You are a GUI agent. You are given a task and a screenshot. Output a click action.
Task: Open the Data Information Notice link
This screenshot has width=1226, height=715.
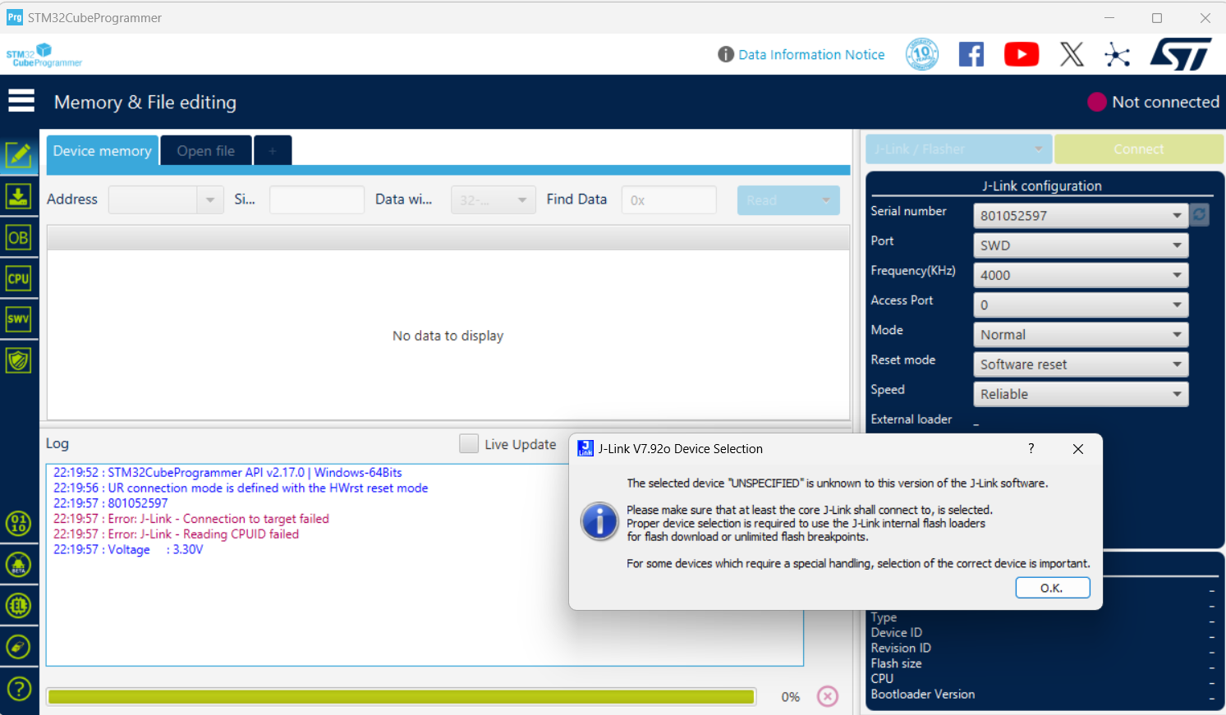click(811, 54)
